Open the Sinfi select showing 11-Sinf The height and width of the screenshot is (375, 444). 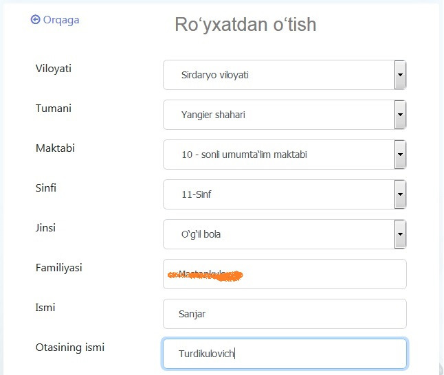[x=278, y=194]
